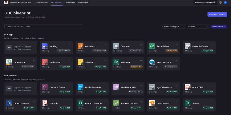Click the Gap to Delete app icon
Screen dimensions: 231x115
[152, 46]
